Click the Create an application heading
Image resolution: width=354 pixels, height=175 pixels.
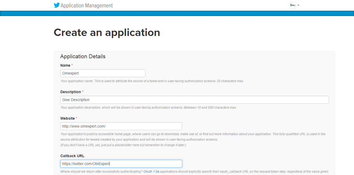coord(107,33)
